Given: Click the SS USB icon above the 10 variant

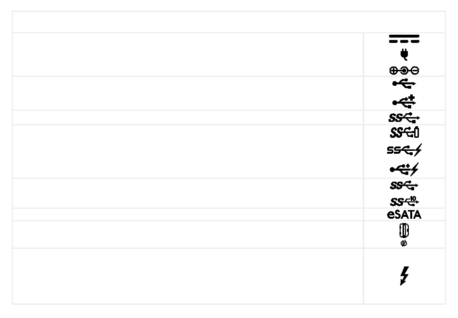Looking at the screenshot, I should 404,185.
